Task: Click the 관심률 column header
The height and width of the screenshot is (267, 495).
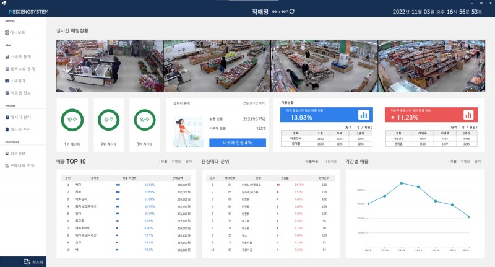Action: 285,178
